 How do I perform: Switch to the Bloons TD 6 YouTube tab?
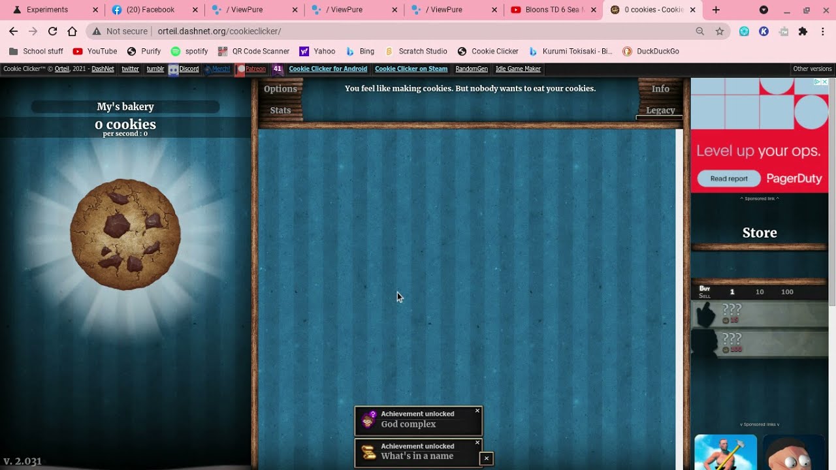(553, 10)
